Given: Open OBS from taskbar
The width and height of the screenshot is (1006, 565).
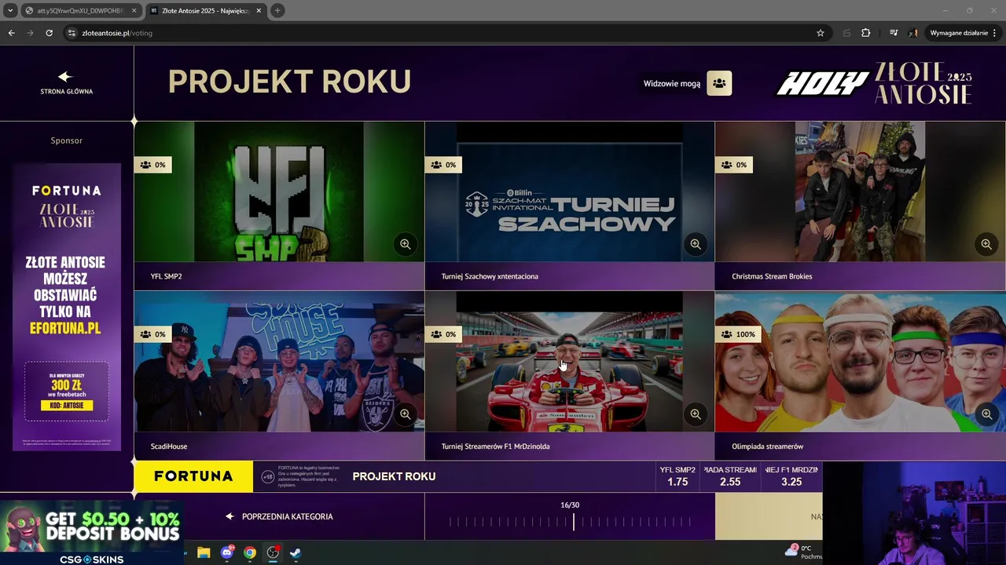Looking at the screenshot, I should (273, 552).
